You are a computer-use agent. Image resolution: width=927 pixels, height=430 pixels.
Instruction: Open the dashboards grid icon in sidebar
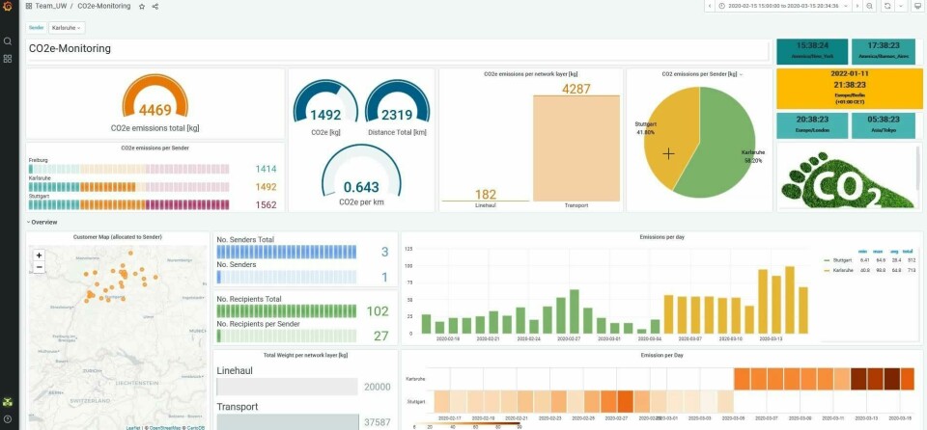8,59
